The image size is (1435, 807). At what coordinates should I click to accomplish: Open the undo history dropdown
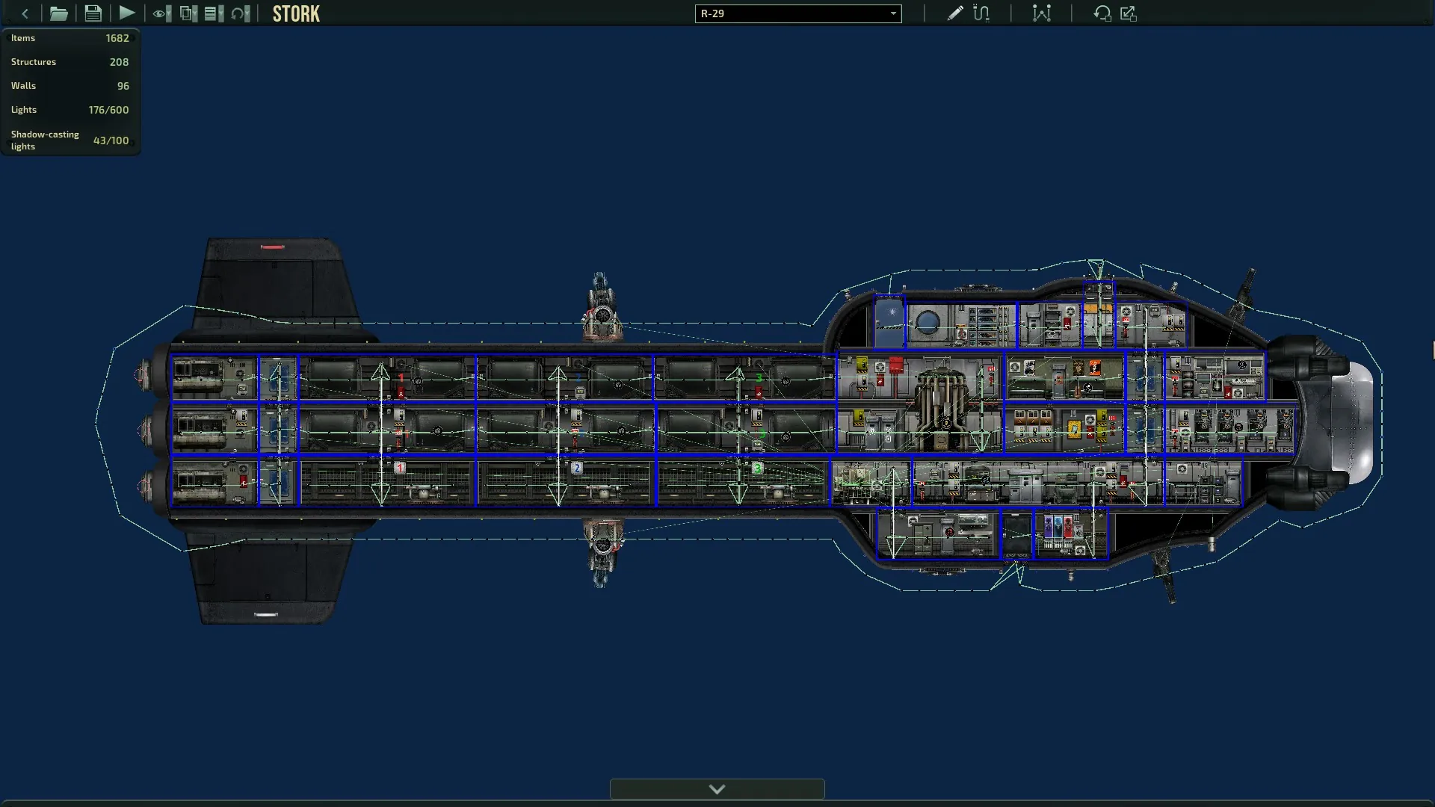(240, 13)
